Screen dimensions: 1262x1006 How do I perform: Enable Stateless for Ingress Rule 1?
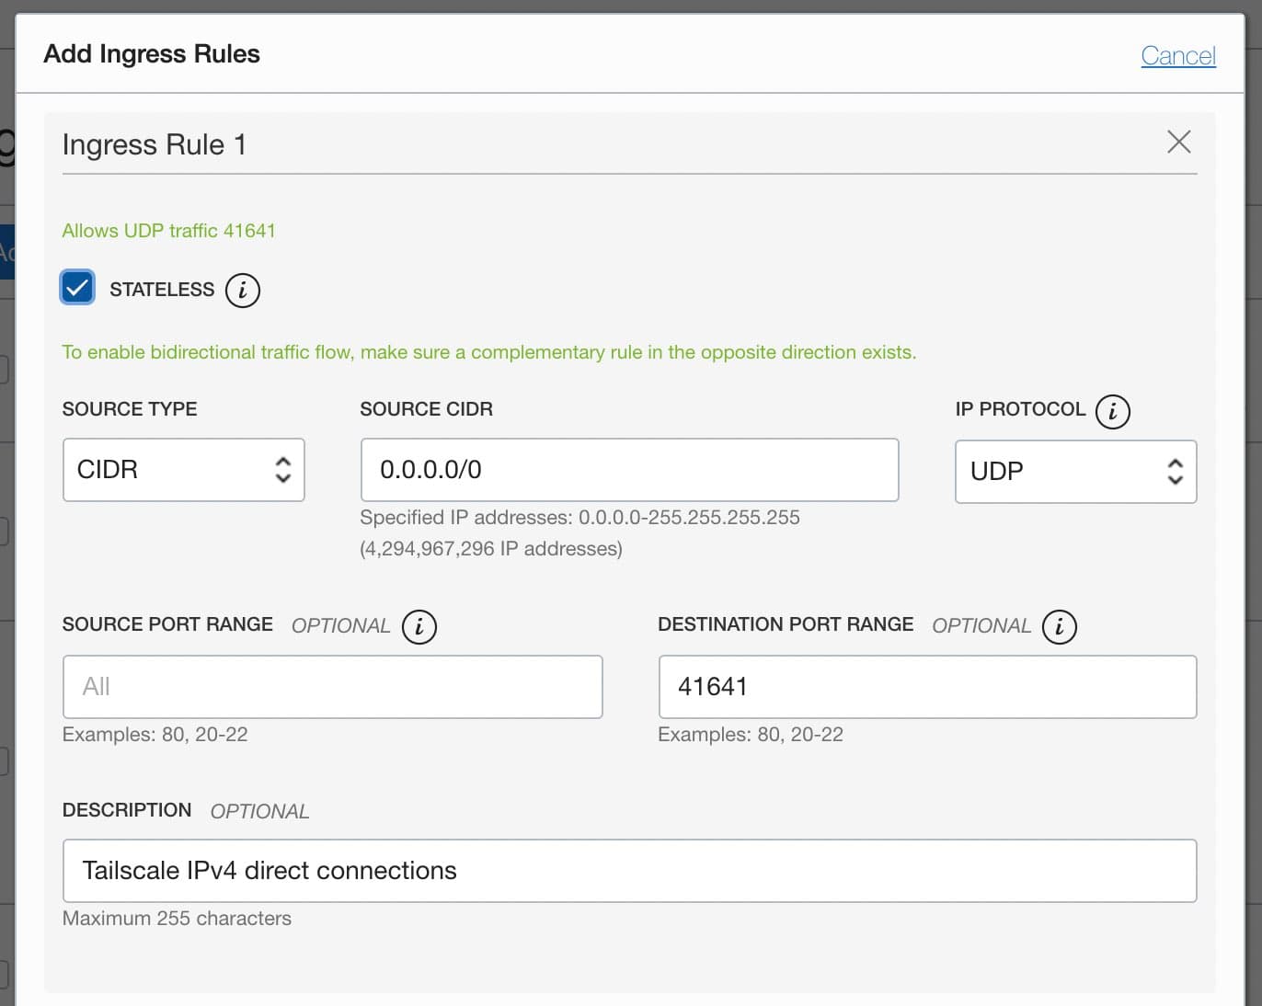76,288
